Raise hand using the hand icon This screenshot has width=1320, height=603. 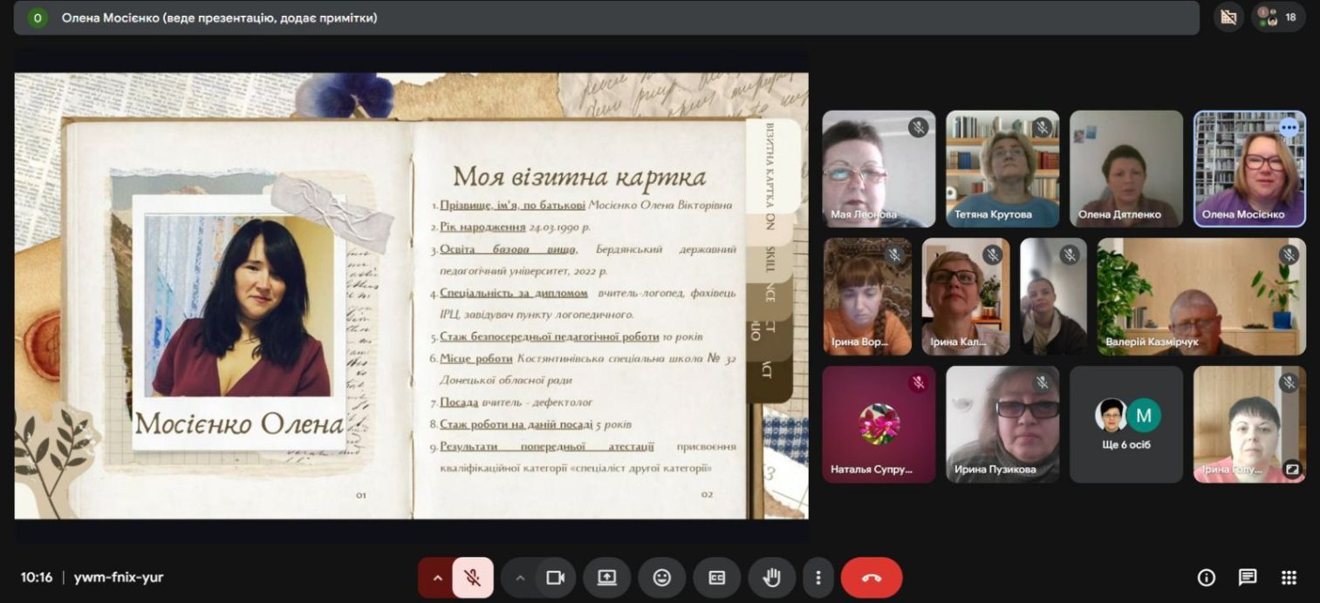pyautogui.click(x=771, y=577)
